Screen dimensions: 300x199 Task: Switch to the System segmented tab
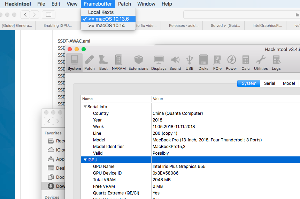coord(249,83)
